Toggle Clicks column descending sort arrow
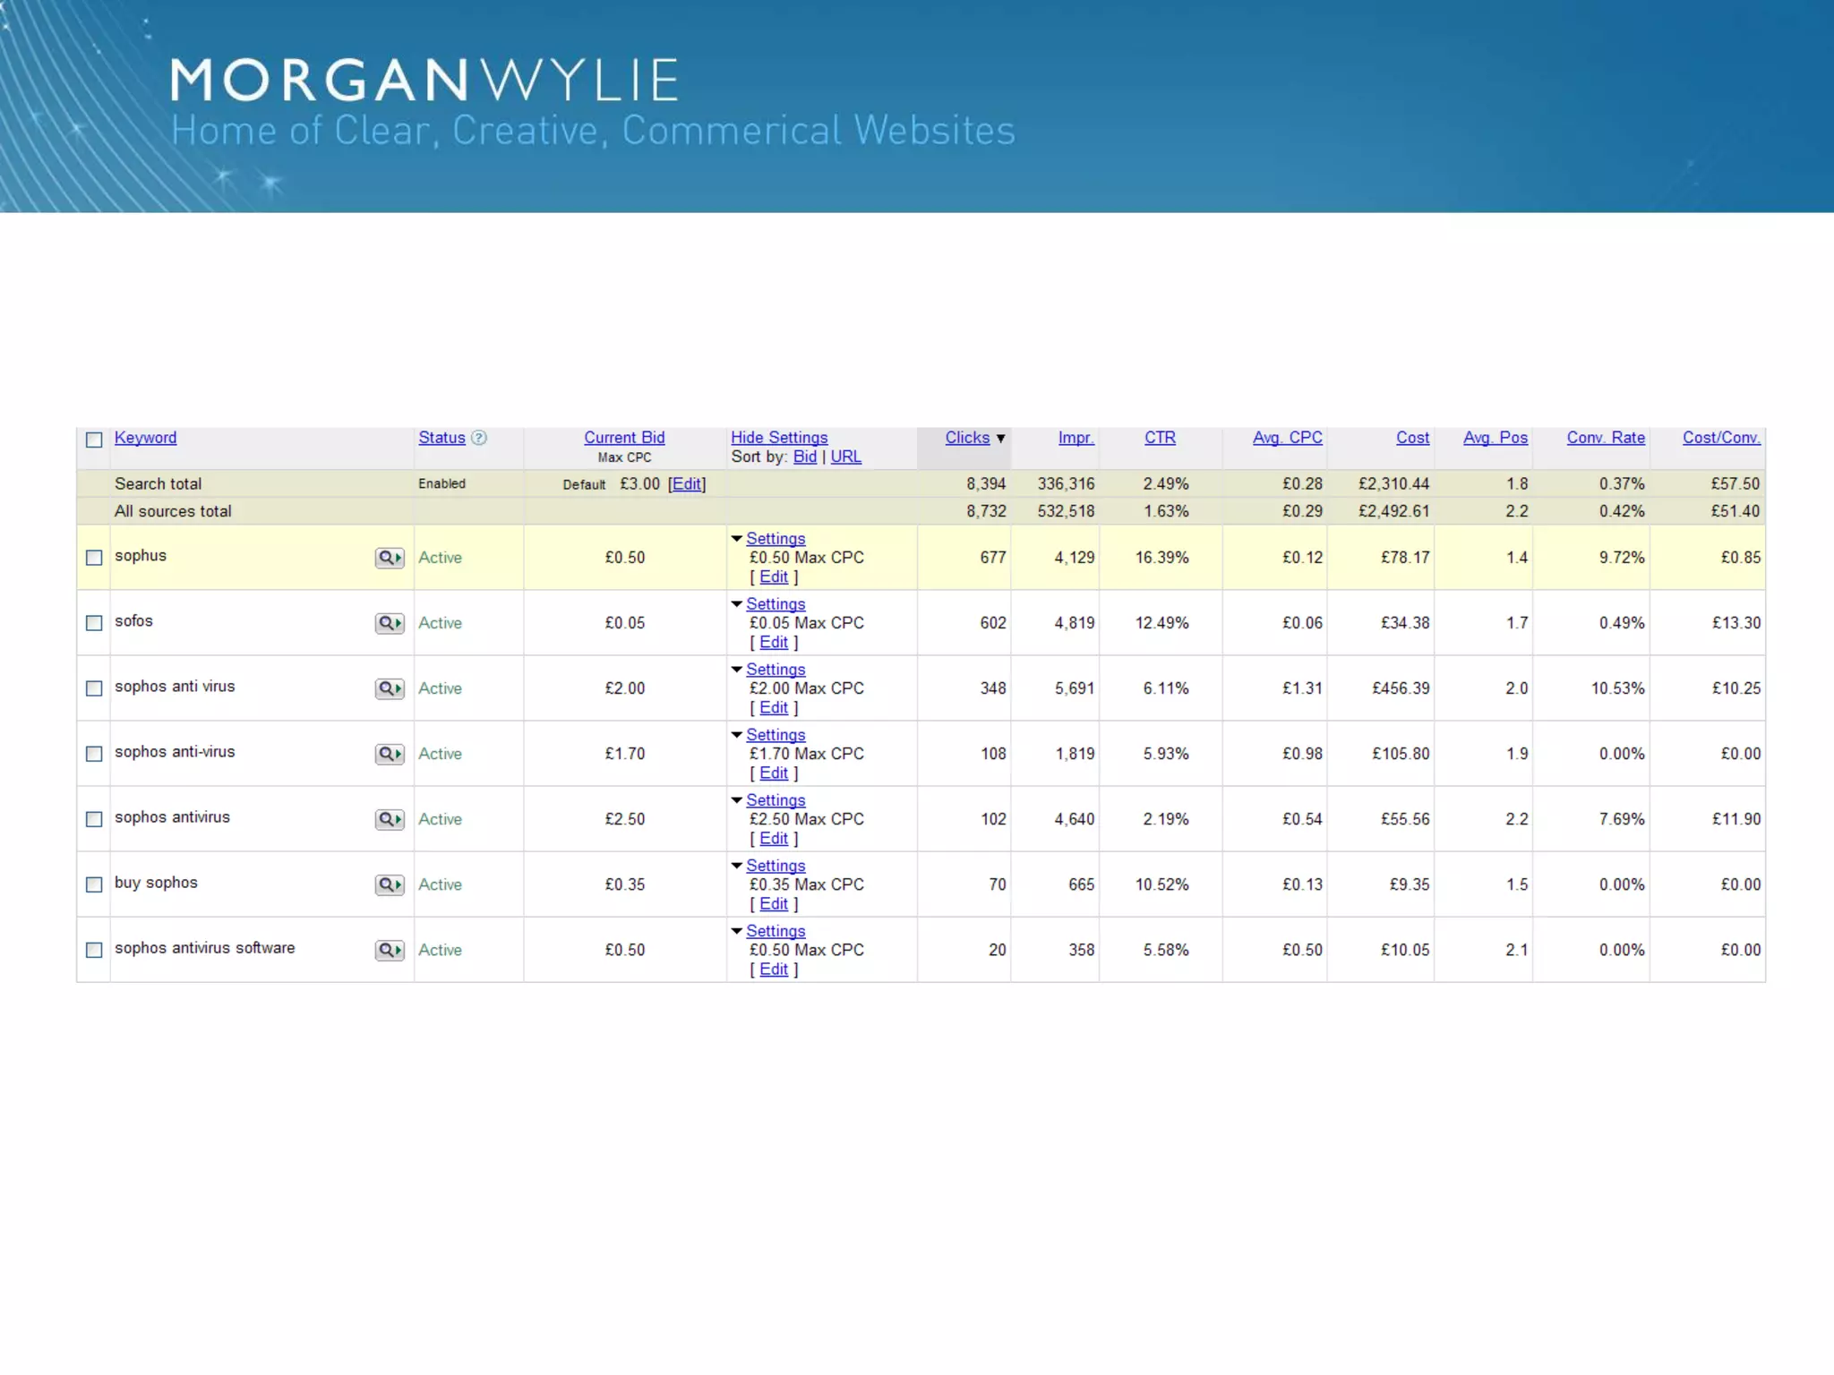 [1000, 439]
